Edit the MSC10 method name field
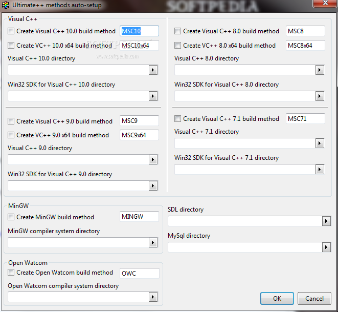Image resolution: width=338 pixels, height=312 pixels. tap(139, 31)
